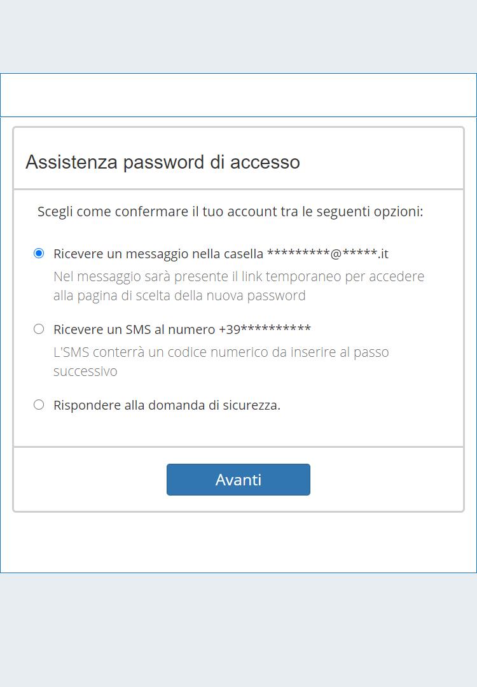
Task: Click the description about the temporary password link
Action: coord(238,276)
